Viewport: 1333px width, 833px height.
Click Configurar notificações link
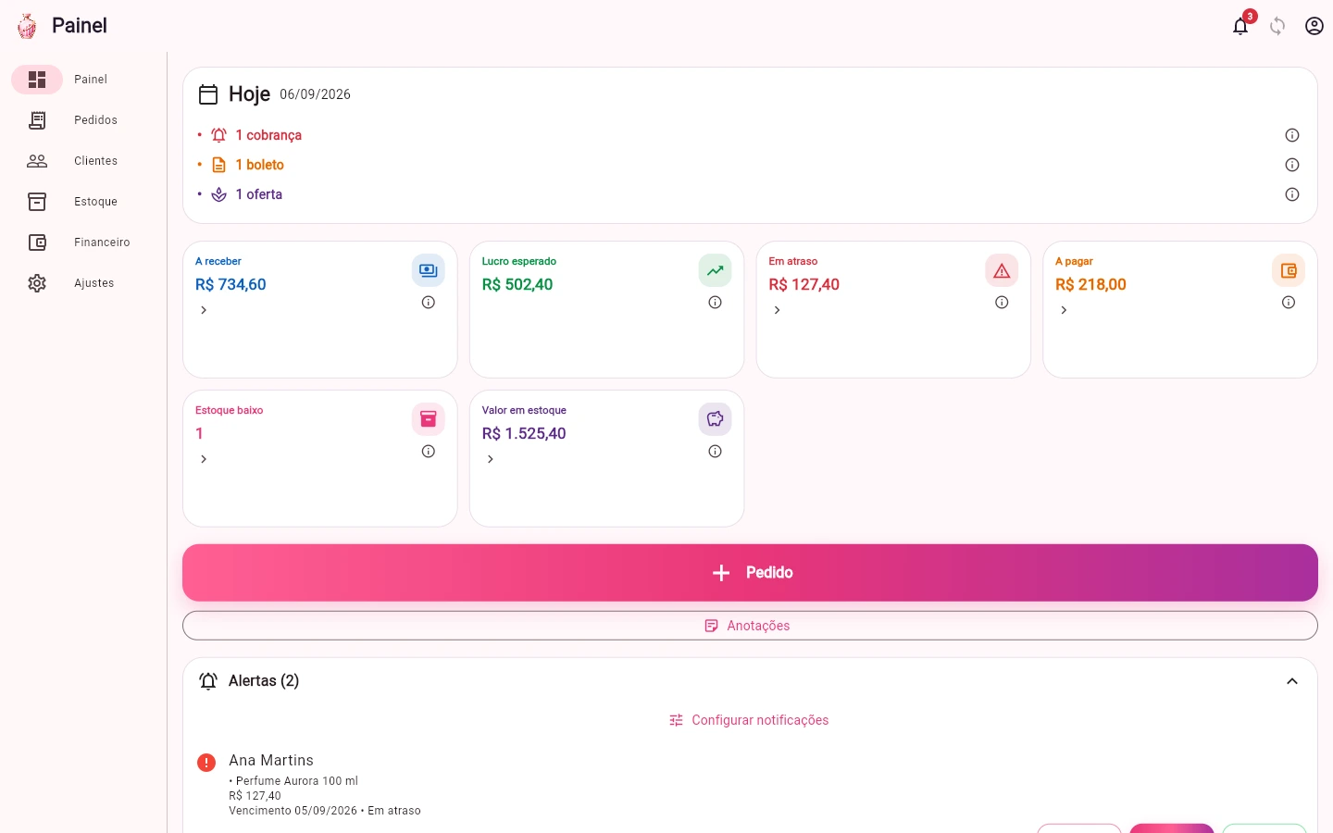coord(750,720)
